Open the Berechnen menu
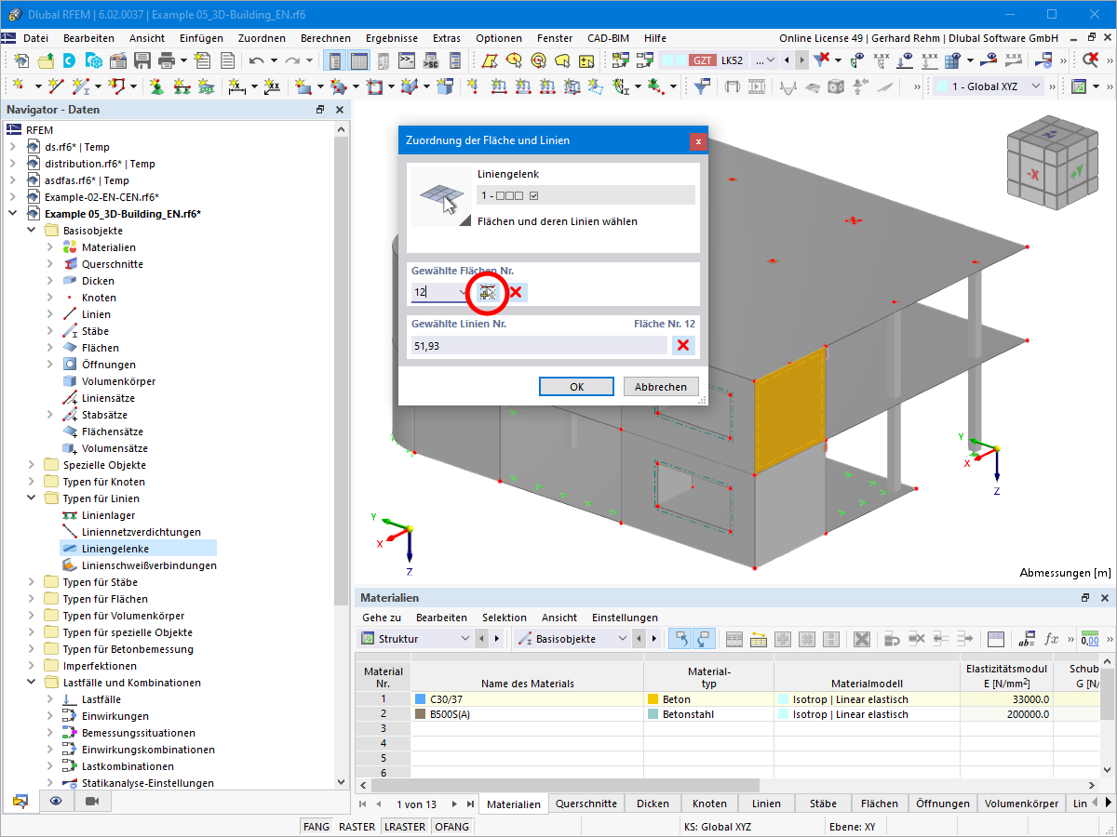 click(x=326, y=38)
